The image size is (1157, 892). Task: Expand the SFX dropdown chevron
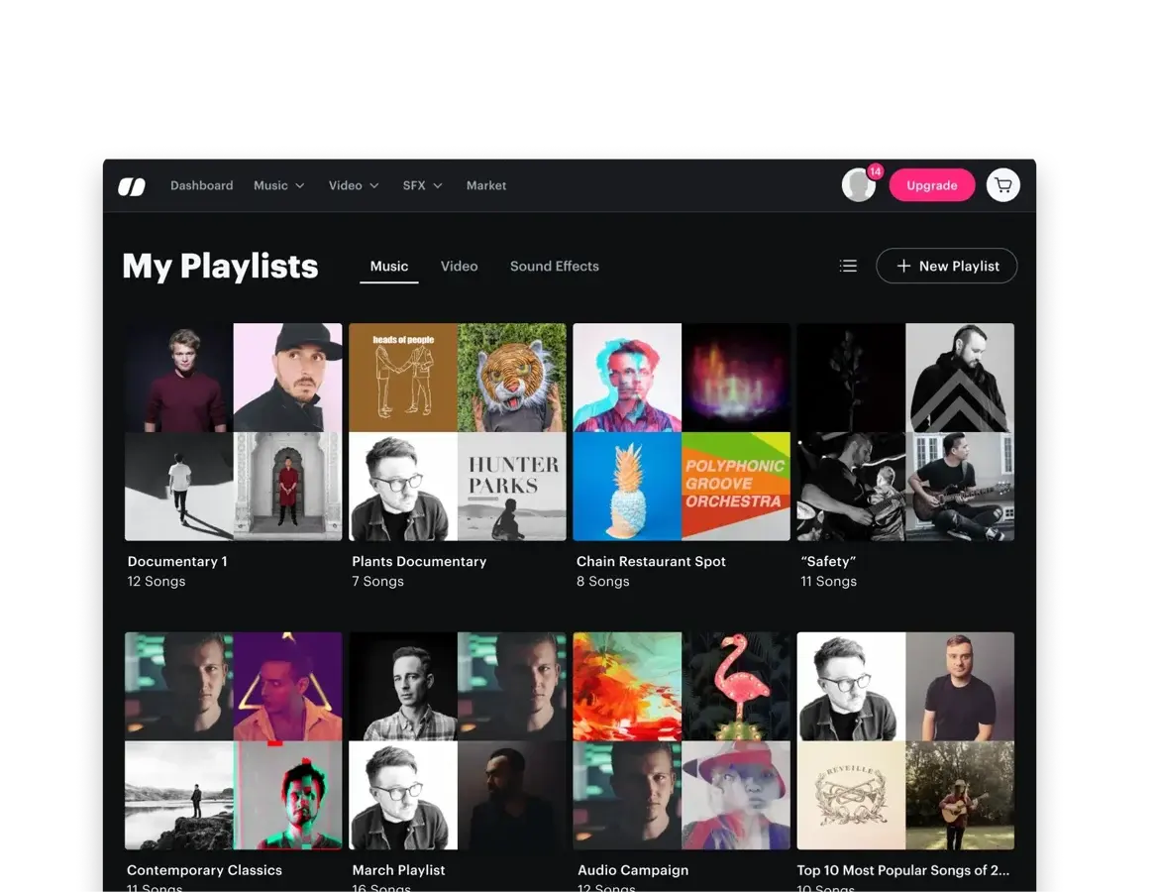coord(438,186)
